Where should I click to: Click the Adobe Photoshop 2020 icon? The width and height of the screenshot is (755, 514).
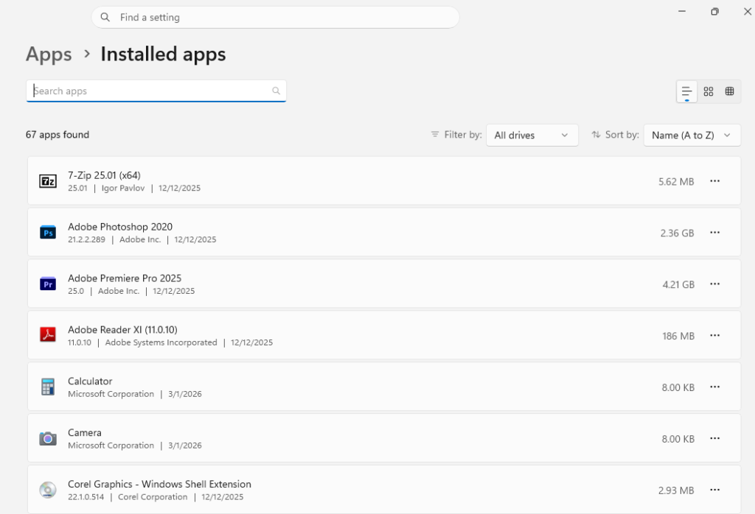(48, 233)
